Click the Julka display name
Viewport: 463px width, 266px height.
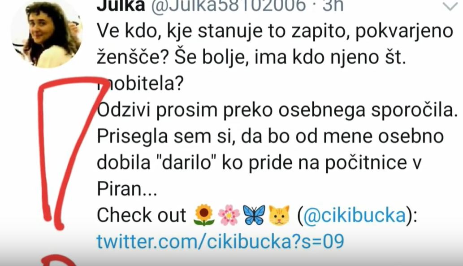[121, 5]
